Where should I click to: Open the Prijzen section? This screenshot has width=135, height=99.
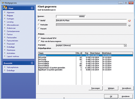10,16
